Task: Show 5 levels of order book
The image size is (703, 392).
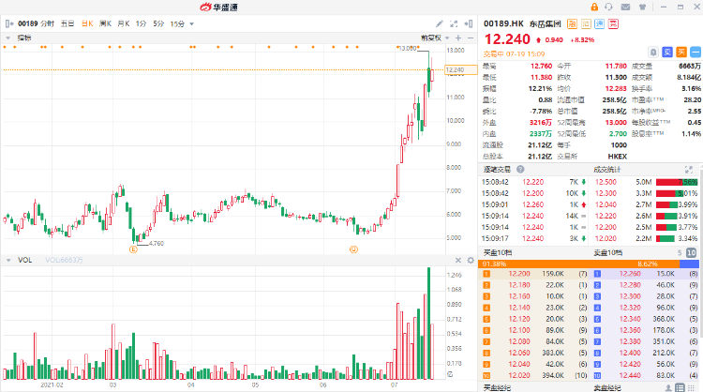Action: (x=680, y=253)
